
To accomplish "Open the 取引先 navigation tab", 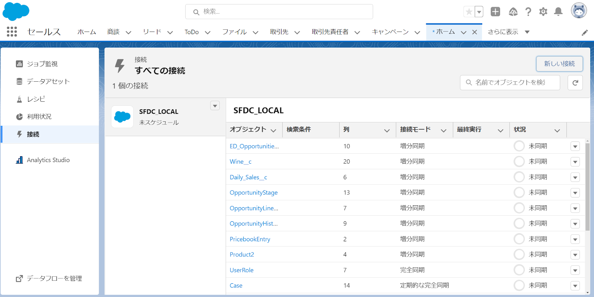I will [279, 32].
